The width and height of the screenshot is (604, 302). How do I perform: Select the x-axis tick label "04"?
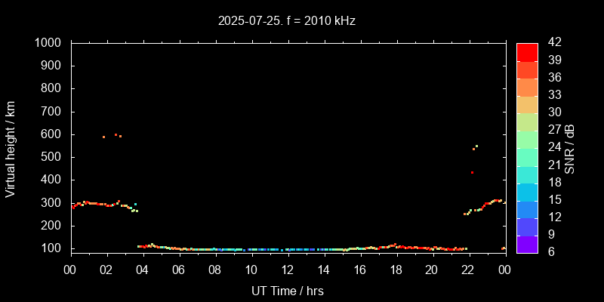[143, 270]
